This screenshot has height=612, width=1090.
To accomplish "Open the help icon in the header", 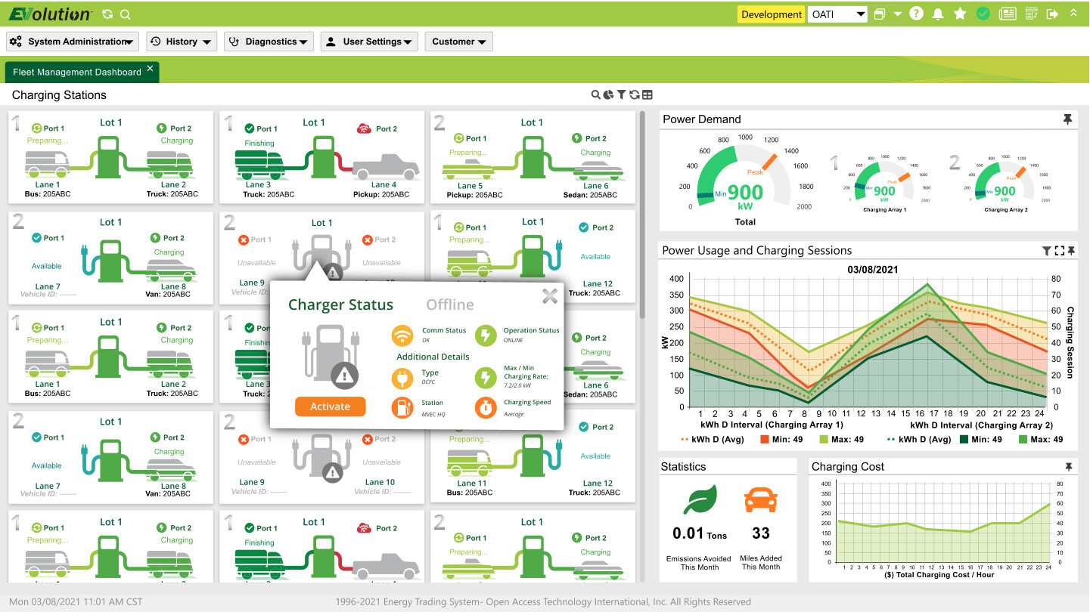I will pyautogui.click(x=916, y=14).
